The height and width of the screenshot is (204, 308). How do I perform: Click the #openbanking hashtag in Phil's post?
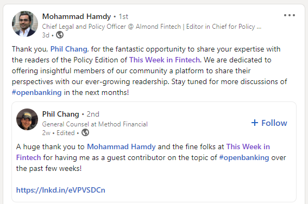pyautogui.click(x=244, y=157)
